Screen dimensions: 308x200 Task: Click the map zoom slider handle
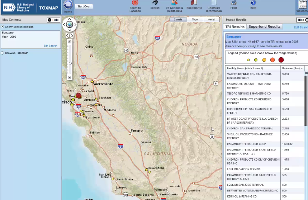[x=70, y=63]
